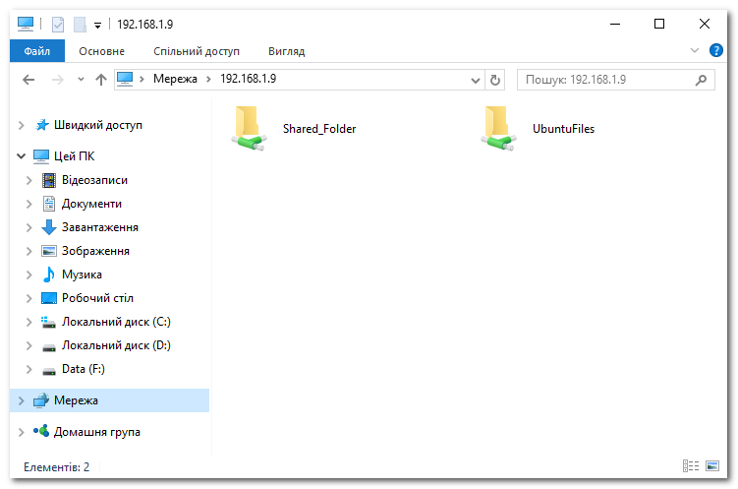Screen dimensions: 738x489
Task: Expand Локальний диск (C:) node
Action: (29, 322)
